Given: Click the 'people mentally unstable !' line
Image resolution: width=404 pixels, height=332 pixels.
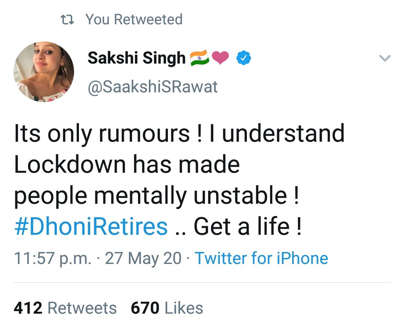Looking at the screenshot, I should 157,196.
